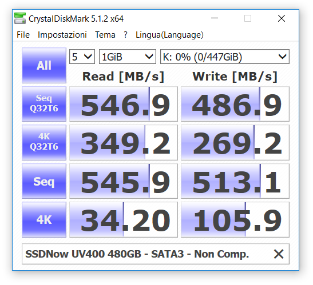Expand the 1GiB test size dropdown
The image size is (313, 285).
128,57
